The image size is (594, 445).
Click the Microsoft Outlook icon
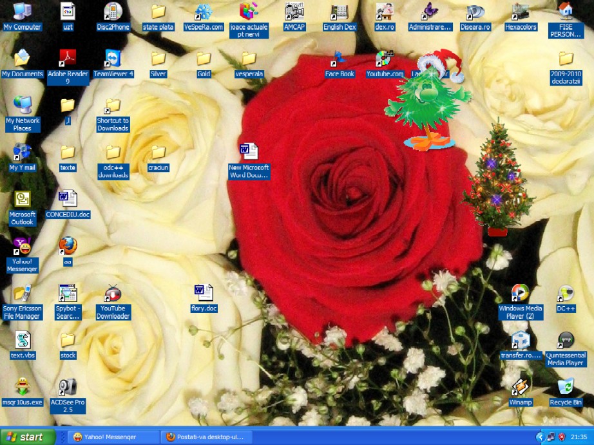pyautogui.click(x=22, y=200)
